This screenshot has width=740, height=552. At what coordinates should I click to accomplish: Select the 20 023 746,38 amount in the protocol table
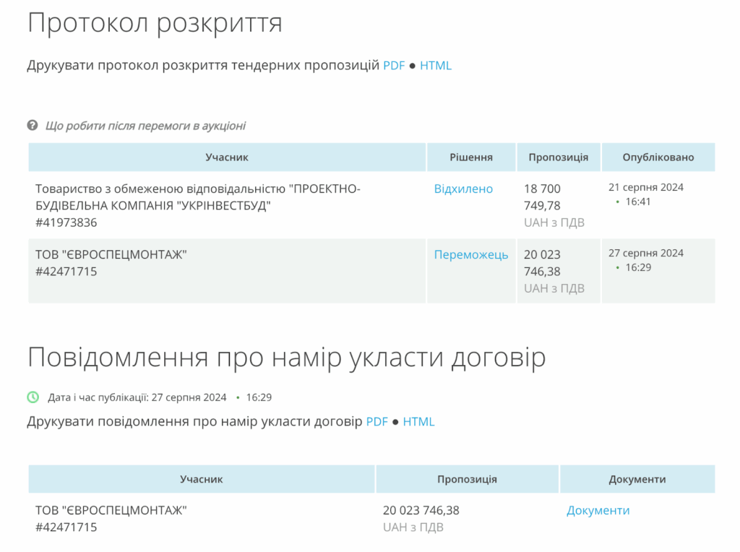pyautogui.click(x=542, y=263)
